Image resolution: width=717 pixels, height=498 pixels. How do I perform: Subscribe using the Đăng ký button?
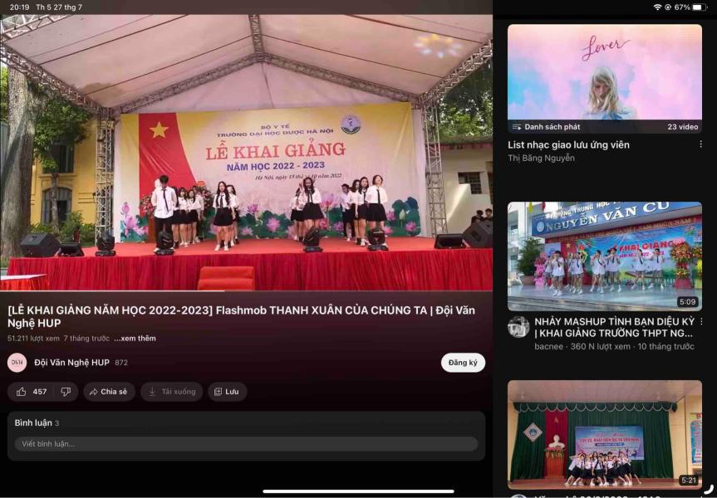coord(463,363)
